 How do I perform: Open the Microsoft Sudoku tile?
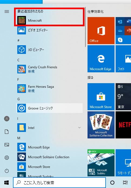101,163
